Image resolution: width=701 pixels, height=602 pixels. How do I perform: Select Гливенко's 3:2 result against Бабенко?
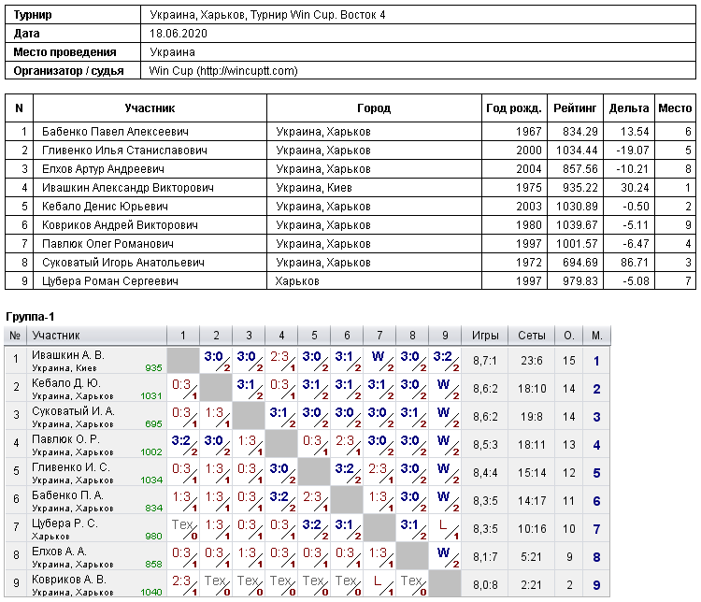coord(347,473)
